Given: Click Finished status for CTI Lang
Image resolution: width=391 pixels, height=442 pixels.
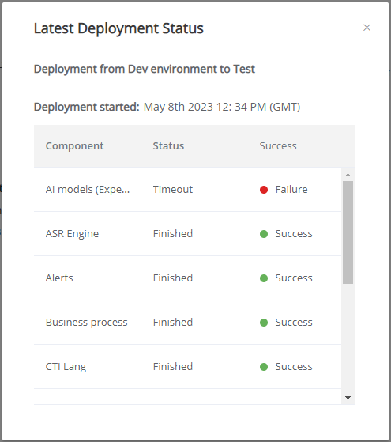Looking at the screenshot, I should [x=173, y=366].
